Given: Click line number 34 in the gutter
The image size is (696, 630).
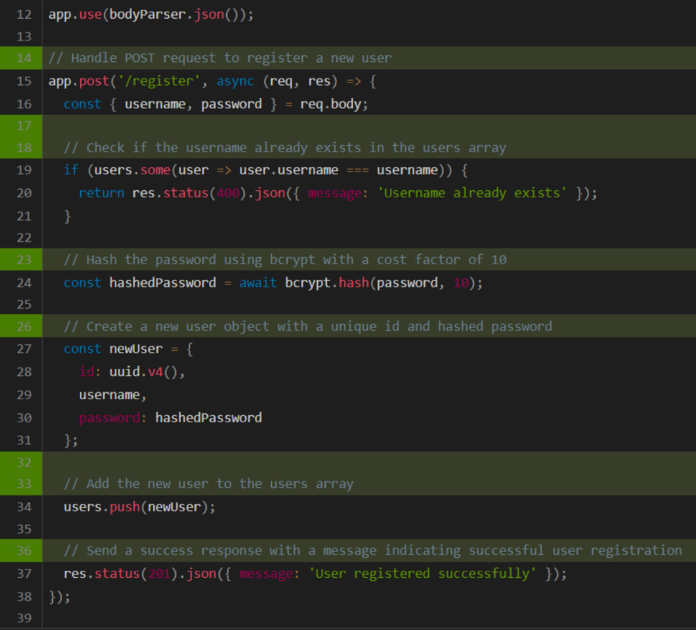Looking at the screenshot, I should (x=24, y=507).
